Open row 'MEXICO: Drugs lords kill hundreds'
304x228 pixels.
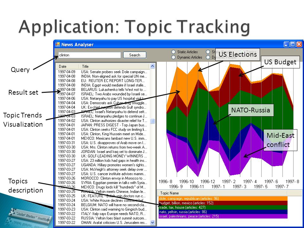103,187
